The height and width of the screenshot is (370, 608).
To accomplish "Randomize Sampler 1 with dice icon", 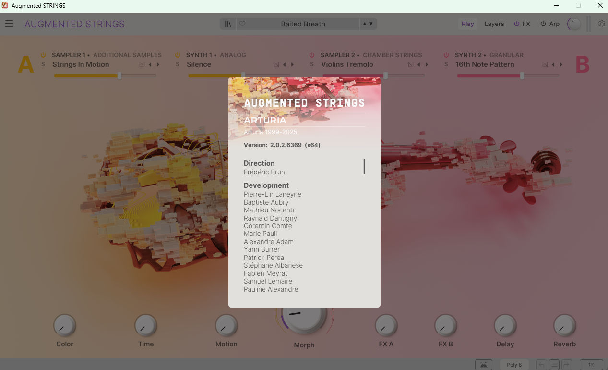I will coord(142,64).
